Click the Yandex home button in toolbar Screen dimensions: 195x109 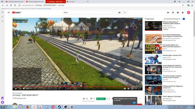click(x=11, y=5)
